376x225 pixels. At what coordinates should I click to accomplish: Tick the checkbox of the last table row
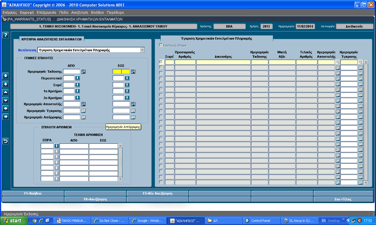point(161,182)
